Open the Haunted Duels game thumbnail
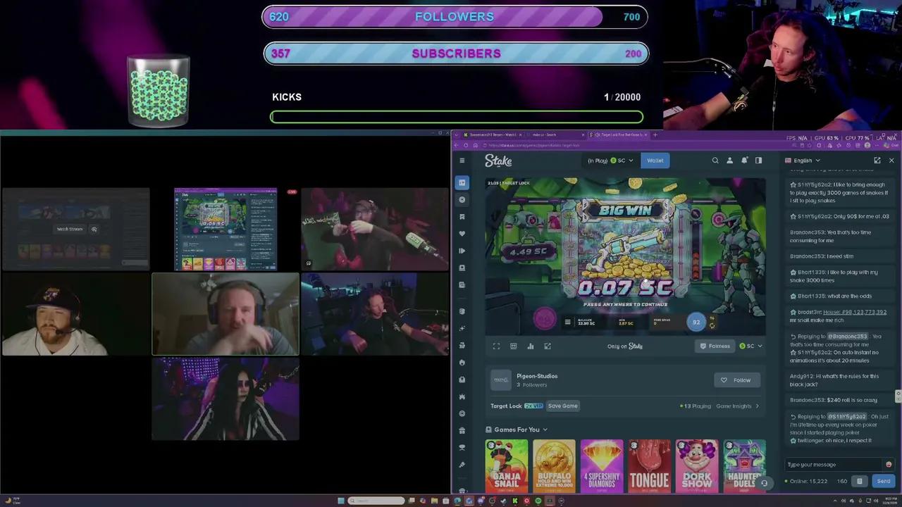The width and height of the screenshot is (902, 507). pyautogui.click(x=744, y=466)
